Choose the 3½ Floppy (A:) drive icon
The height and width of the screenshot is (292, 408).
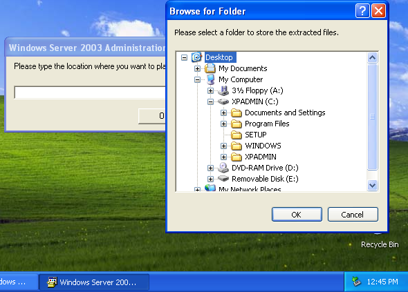click(223, 90)
